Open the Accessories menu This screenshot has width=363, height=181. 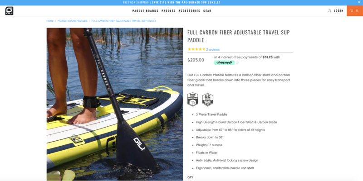click(189, 11)
